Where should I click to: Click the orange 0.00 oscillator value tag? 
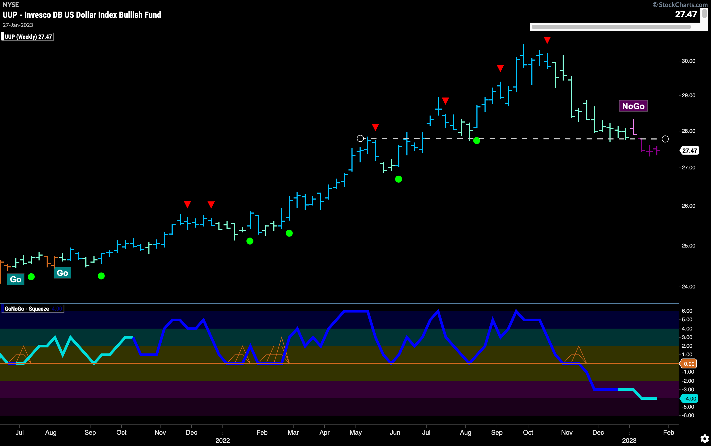tap(689, 364)
